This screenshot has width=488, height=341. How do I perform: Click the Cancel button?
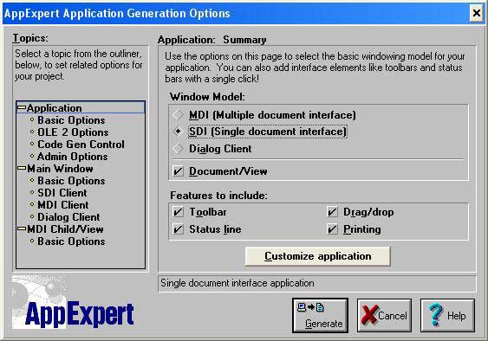tap(384, 315)
